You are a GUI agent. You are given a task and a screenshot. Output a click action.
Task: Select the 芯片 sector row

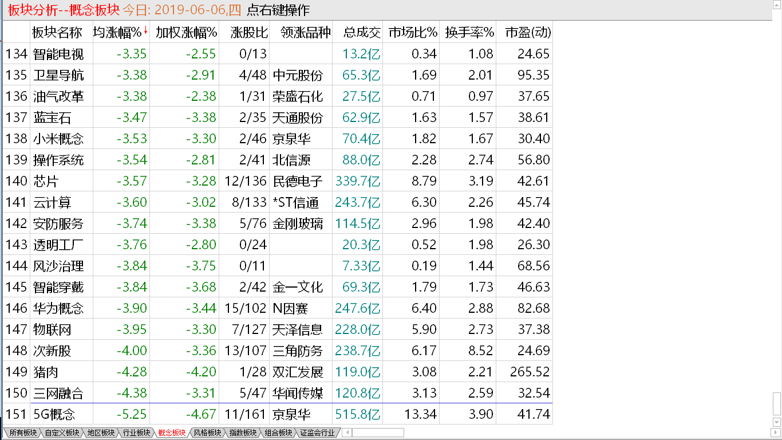pyautogui.click(x=278, y=181)
